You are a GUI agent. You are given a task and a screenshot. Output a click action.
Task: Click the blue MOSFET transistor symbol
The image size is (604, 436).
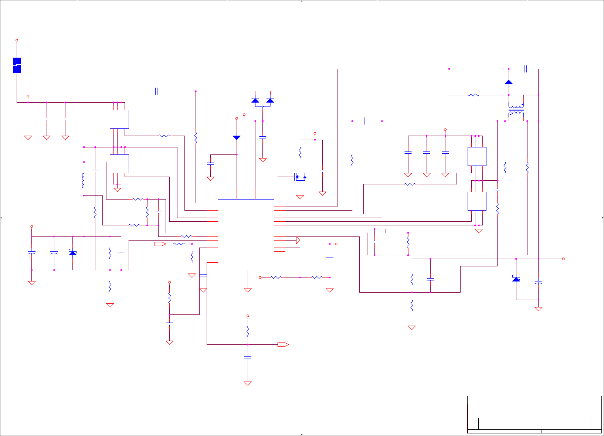(300, 177)
